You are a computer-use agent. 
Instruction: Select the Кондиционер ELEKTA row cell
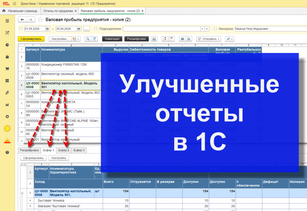(x=71, y=104)
